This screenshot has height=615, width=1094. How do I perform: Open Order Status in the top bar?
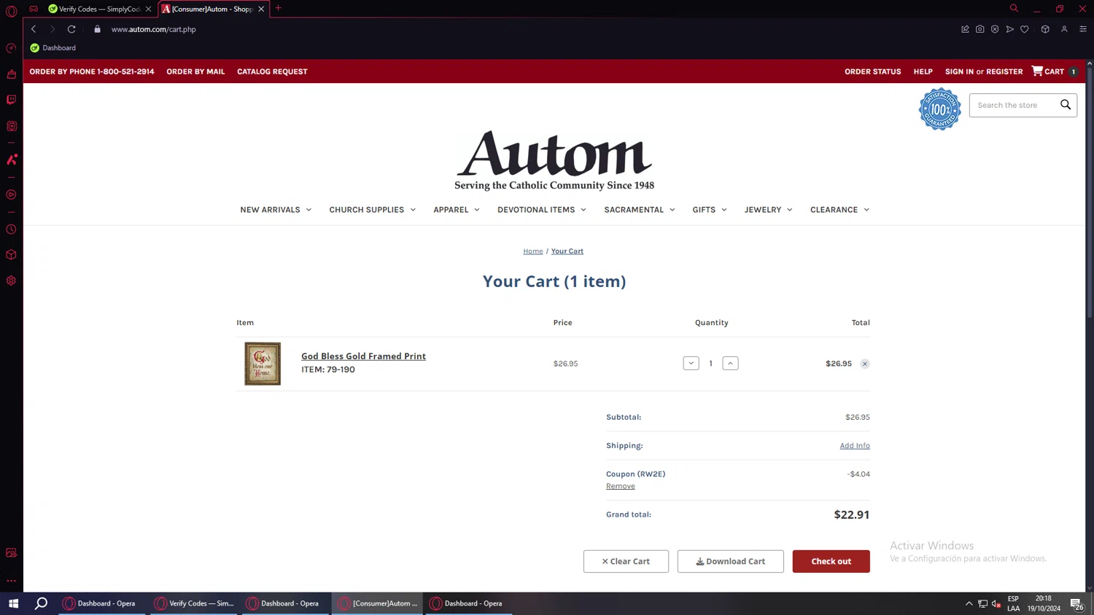[872, 71]
